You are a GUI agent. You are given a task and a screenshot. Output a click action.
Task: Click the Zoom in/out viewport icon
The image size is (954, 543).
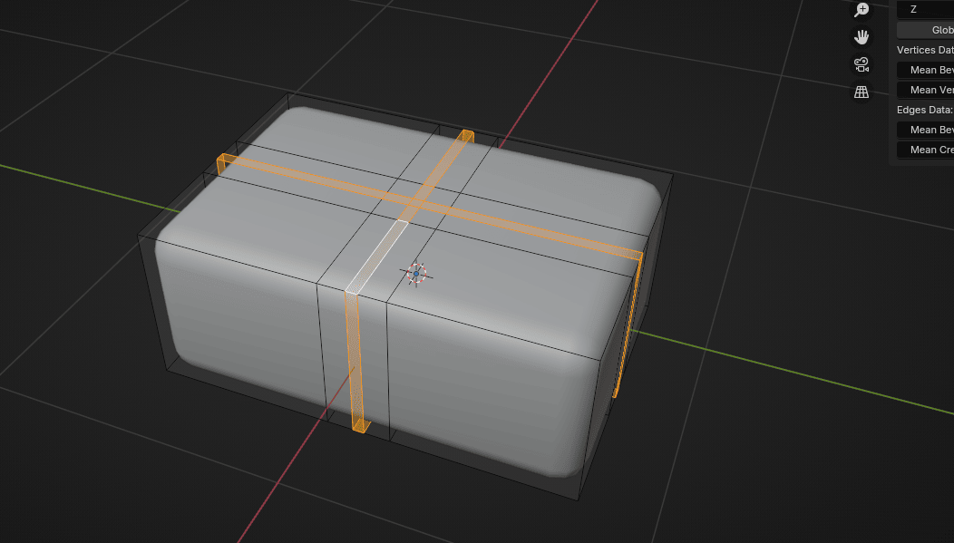coord(861,10)
